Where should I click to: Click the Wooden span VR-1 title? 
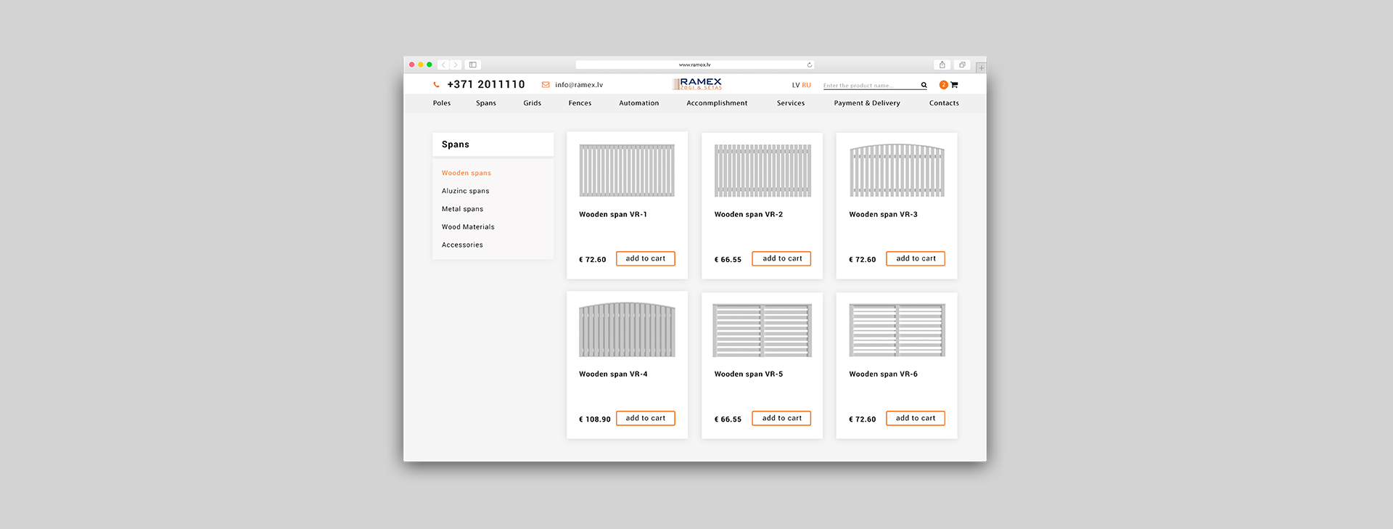click(613, 215)
